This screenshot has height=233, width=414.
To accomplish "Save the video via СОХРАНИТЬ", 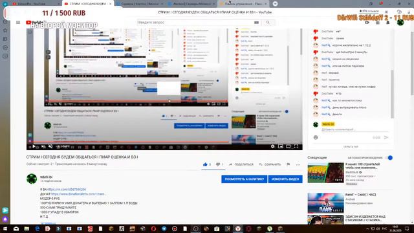I will [x=270, y=164].
